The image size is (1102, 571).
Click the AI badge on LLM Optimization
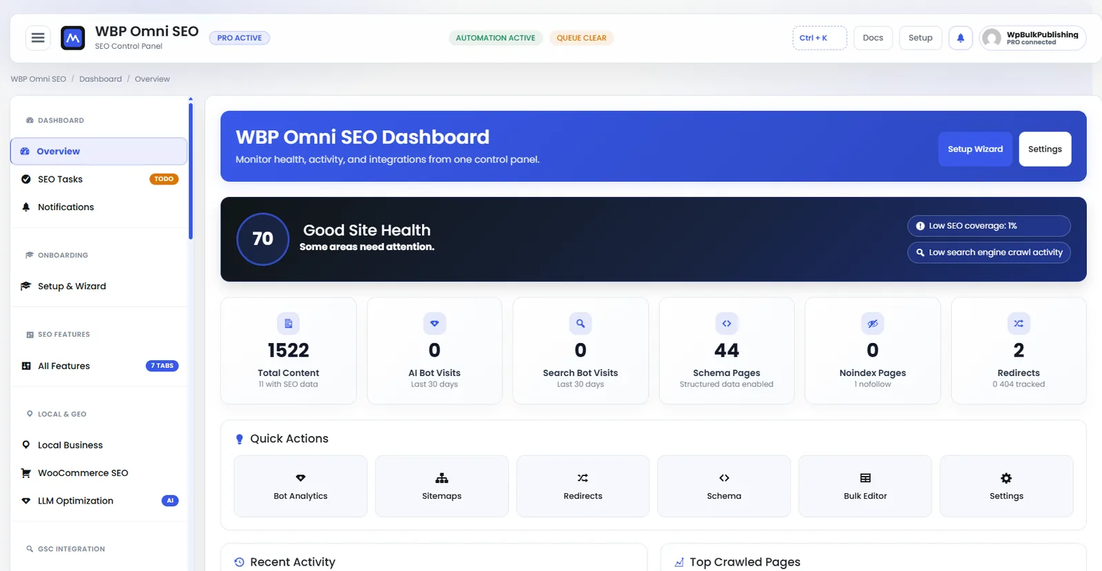[170, 501]
